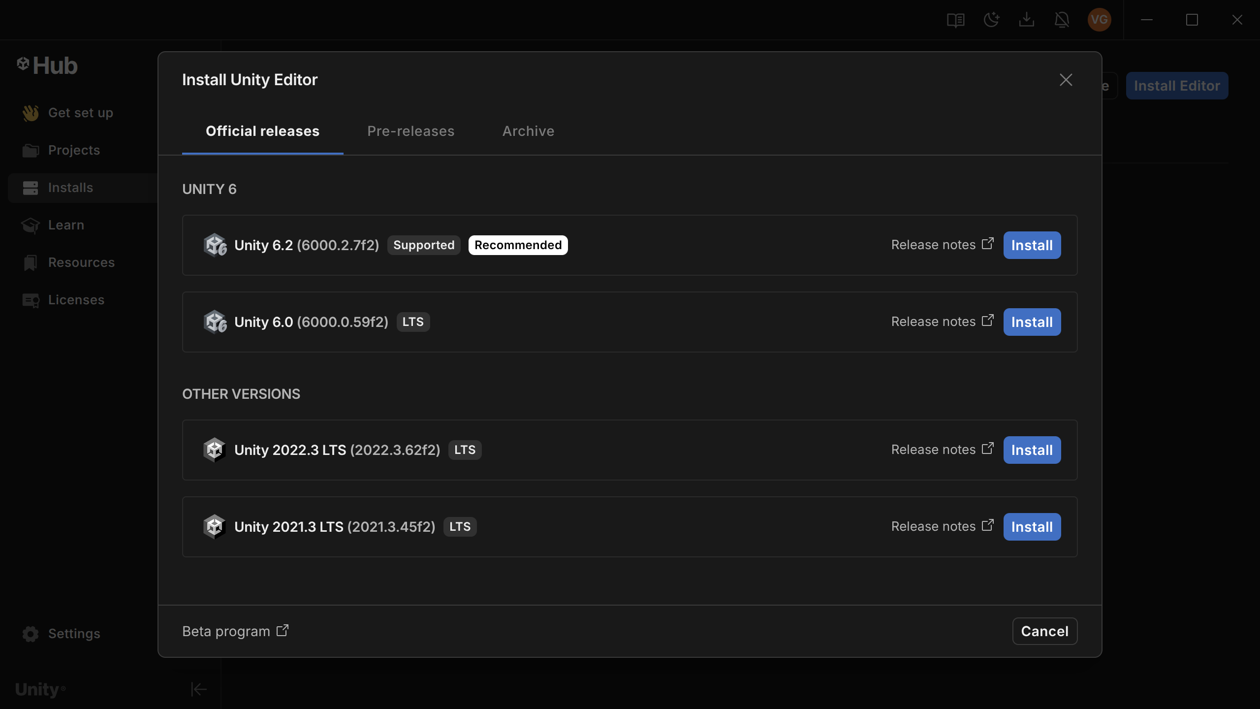Viewport: 1260px width, 709px height.
Task: Click the muted notifications bell icon
Action: point(1062,20)
